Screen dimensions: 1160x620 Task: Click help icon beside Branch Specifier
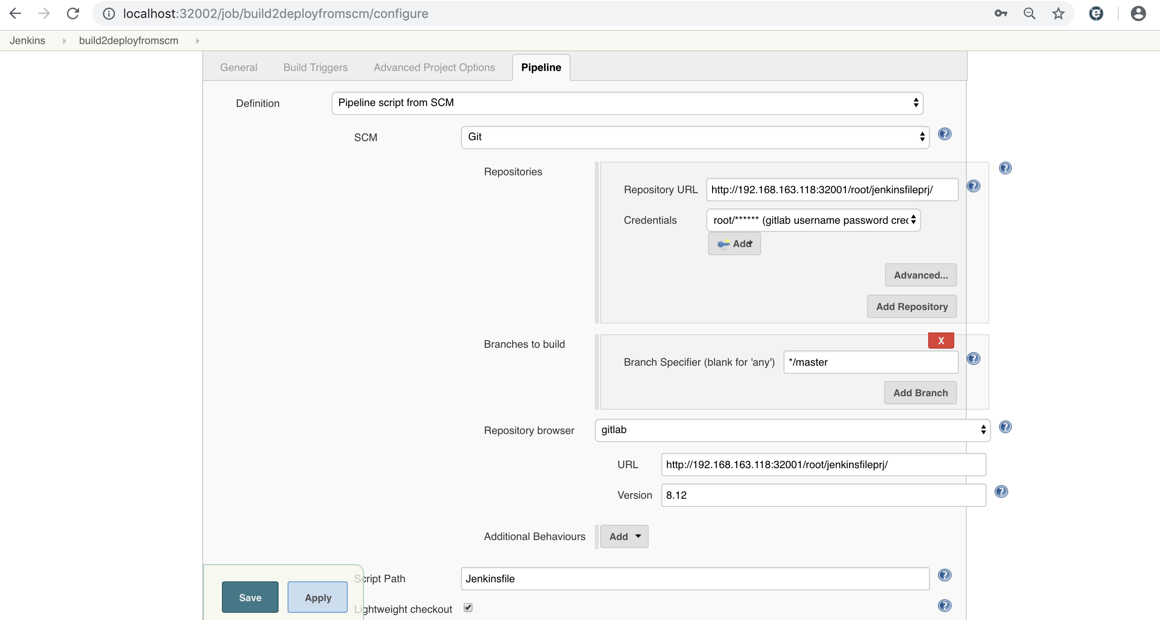point(973,359)
